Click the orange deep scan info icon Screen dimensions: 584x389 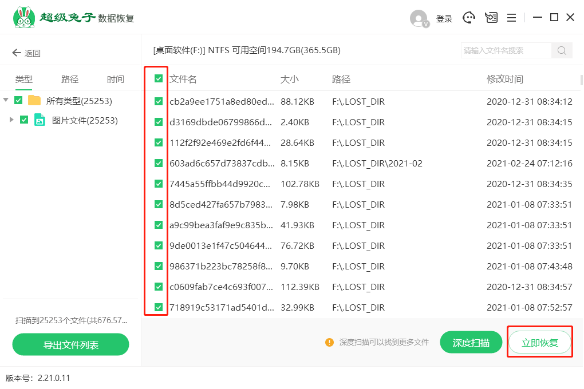(x=329, y=342)
